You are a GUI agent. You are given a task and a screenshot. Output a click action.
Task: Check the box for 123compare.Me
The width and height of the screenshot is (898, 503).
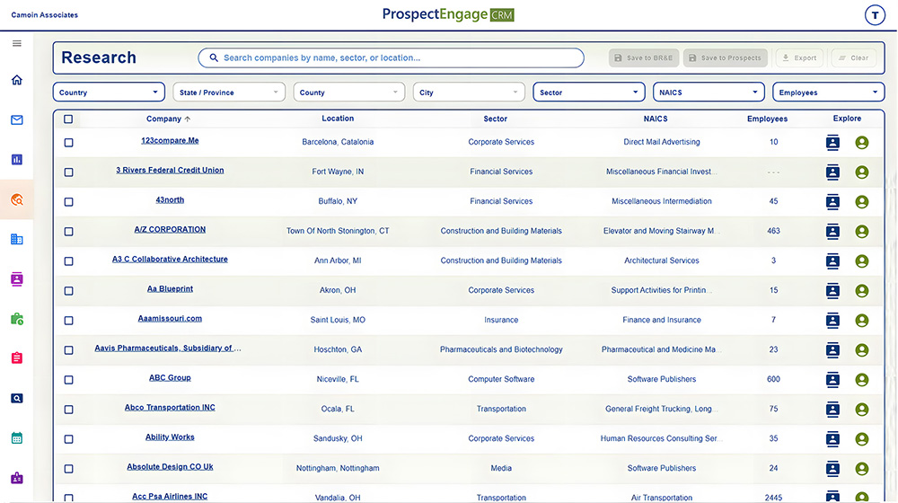pos(69,143)
